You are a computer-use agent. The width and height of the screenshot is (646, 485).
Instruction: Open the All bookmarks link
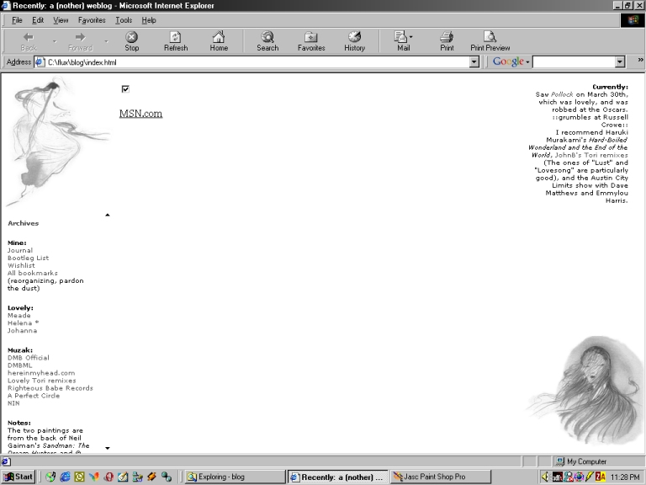click(x=33, y=273)
